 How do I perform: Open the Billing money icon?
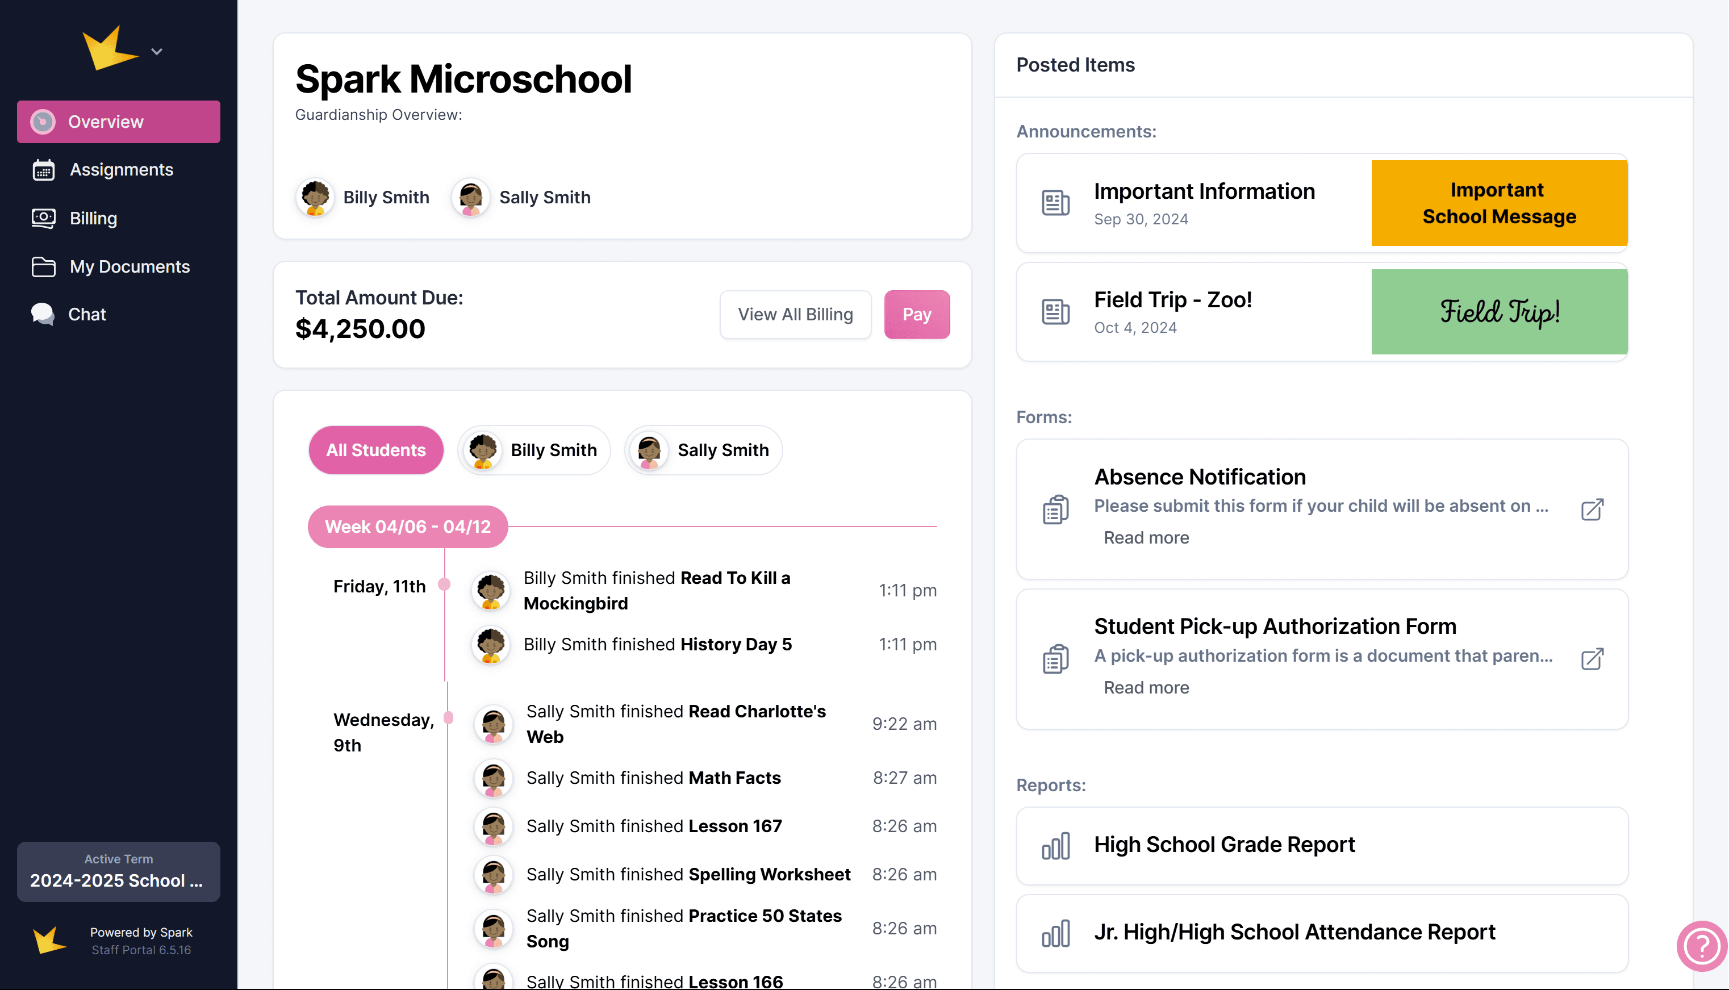[x=44, y=218]
